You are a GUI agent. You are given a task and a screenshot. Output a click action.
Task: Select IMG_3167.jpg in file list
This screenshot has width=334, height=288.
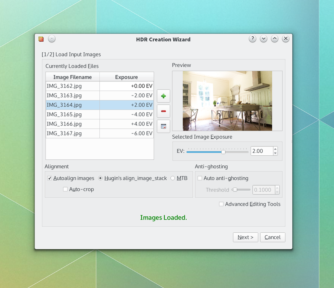[73, 133]
